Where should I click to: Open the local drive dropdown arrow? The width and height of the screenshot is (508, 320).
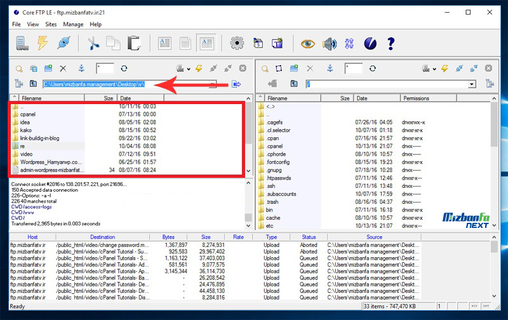(x=189, y=69)
